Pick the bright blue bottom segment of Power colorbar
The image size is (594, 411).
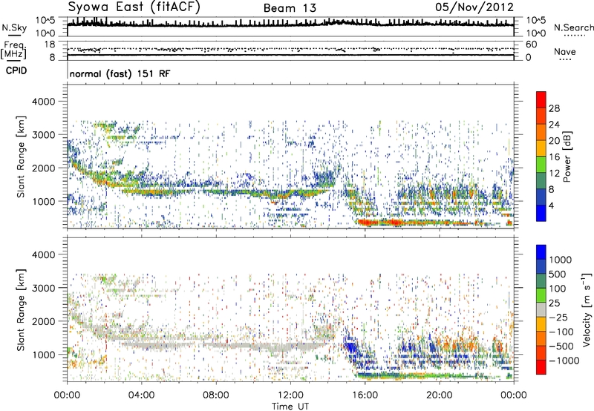pyautogui.click(x=541, y=213)
